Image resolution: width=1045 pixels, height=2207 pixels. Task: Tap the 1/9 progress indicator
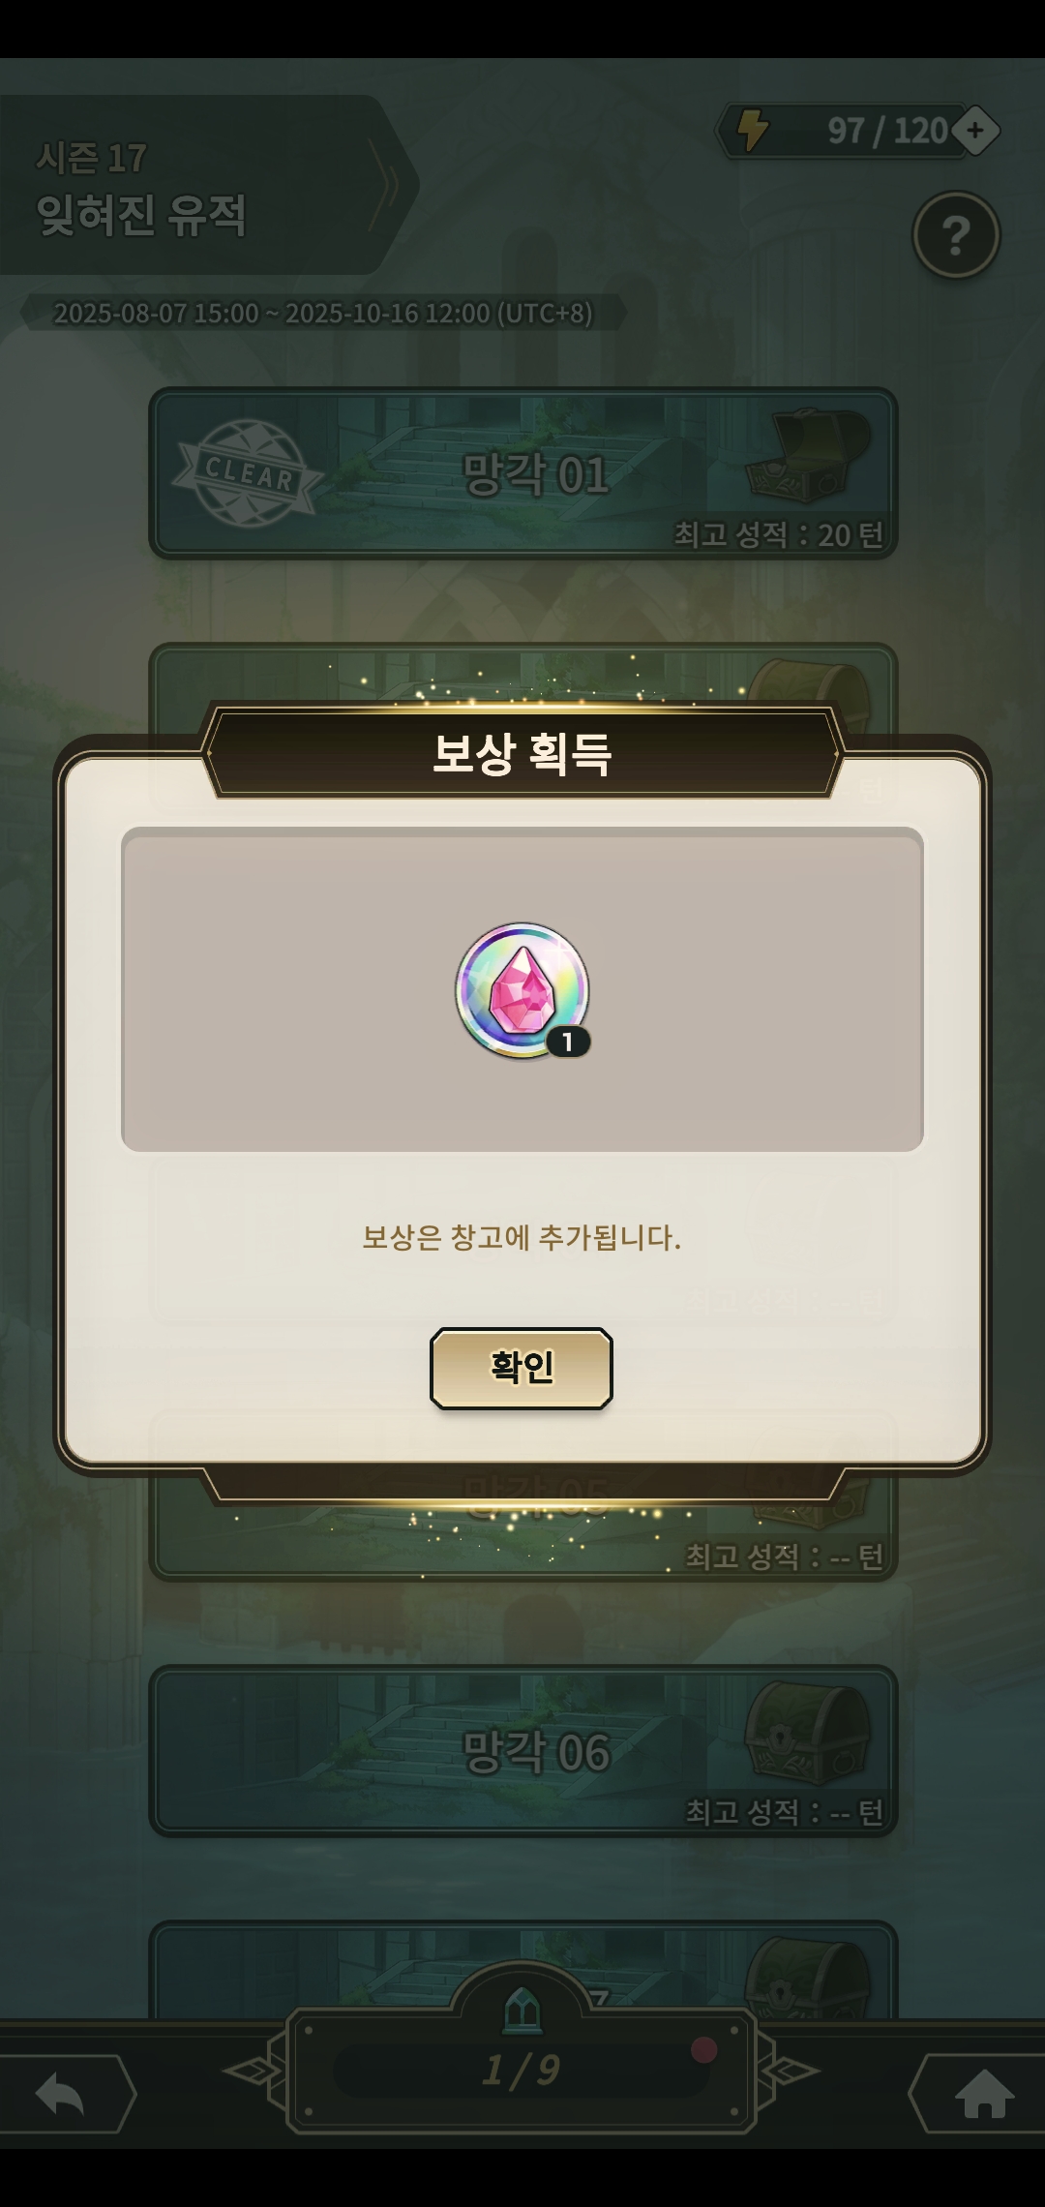coord(522,2071)
